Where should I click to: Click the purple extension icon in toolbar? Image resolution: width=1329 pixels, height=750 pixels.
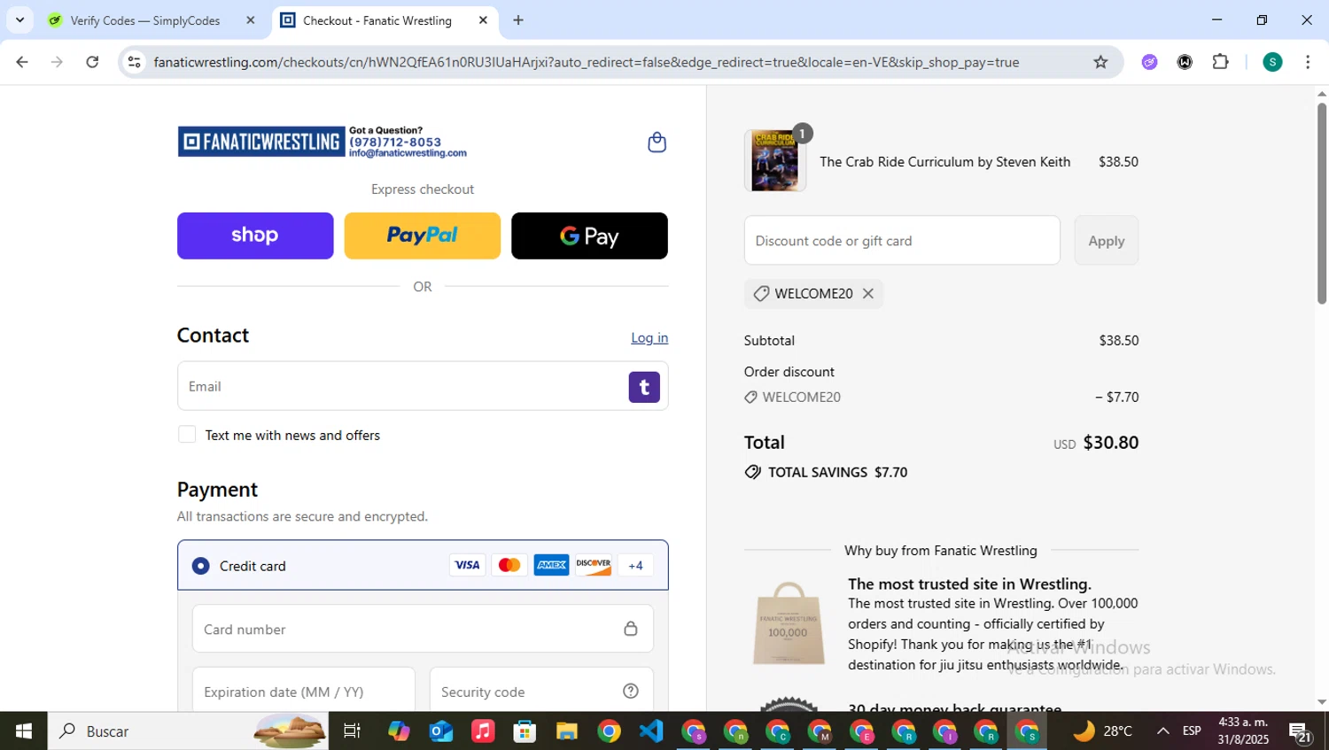[1150, 62]
